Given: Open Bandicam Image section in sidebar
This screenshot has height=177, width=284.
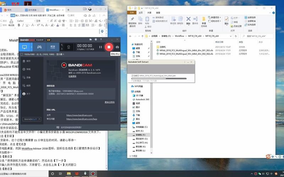Looking at the screenshot, I should pos(27,86).
